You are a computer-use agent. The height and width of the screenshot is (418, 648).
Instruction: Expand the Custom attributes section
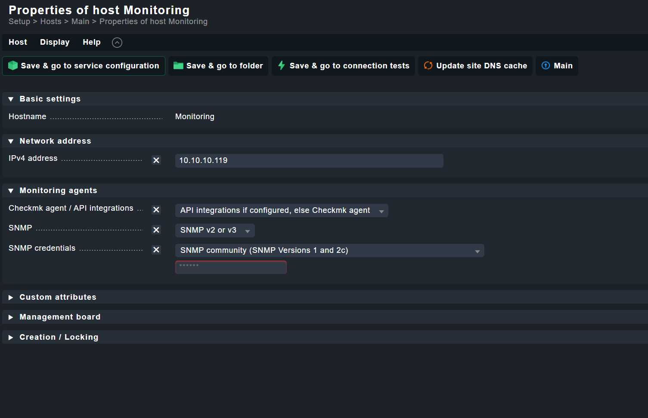click(x=11, y=298)
